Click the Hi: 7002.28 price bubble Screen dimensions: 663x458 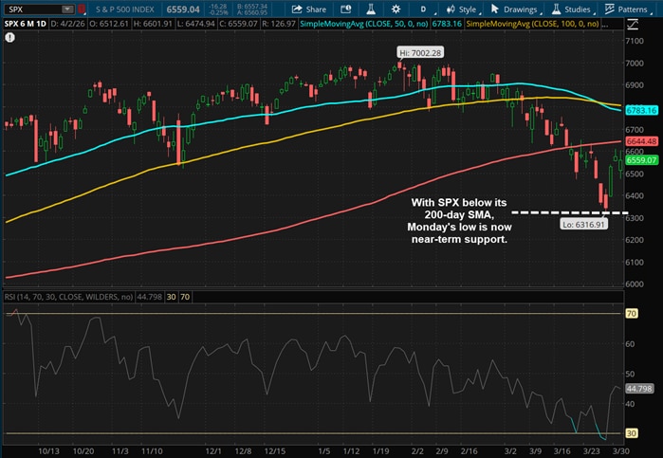point(420,53)
